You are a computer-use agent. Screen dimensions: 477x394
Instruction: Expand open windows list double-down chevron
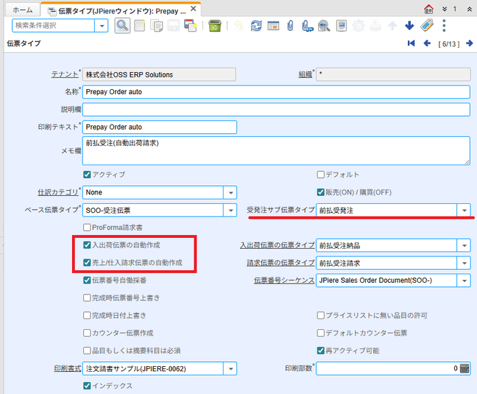pos(445,9)
